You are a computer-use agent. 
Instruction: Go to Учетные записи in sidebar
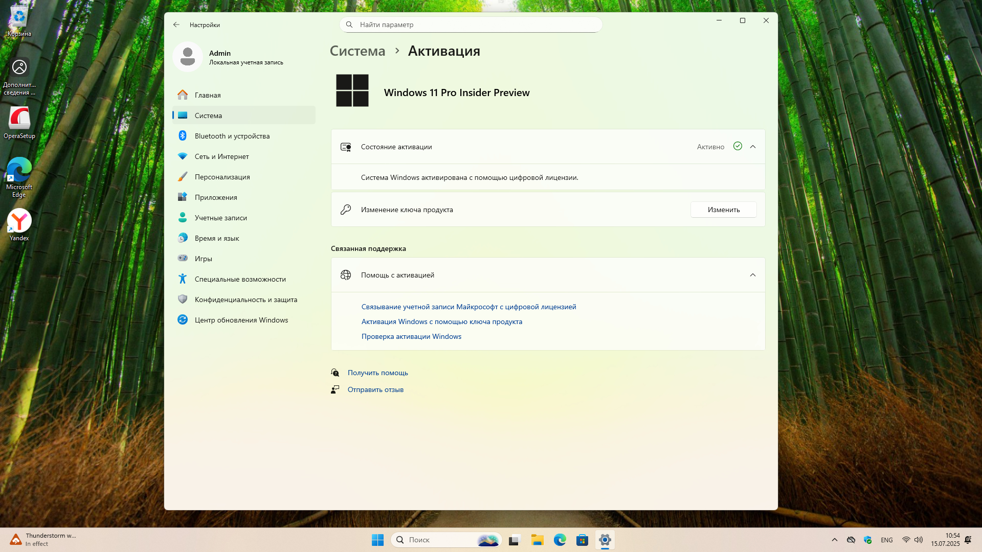pyautogui.click(x=220, y=218)
